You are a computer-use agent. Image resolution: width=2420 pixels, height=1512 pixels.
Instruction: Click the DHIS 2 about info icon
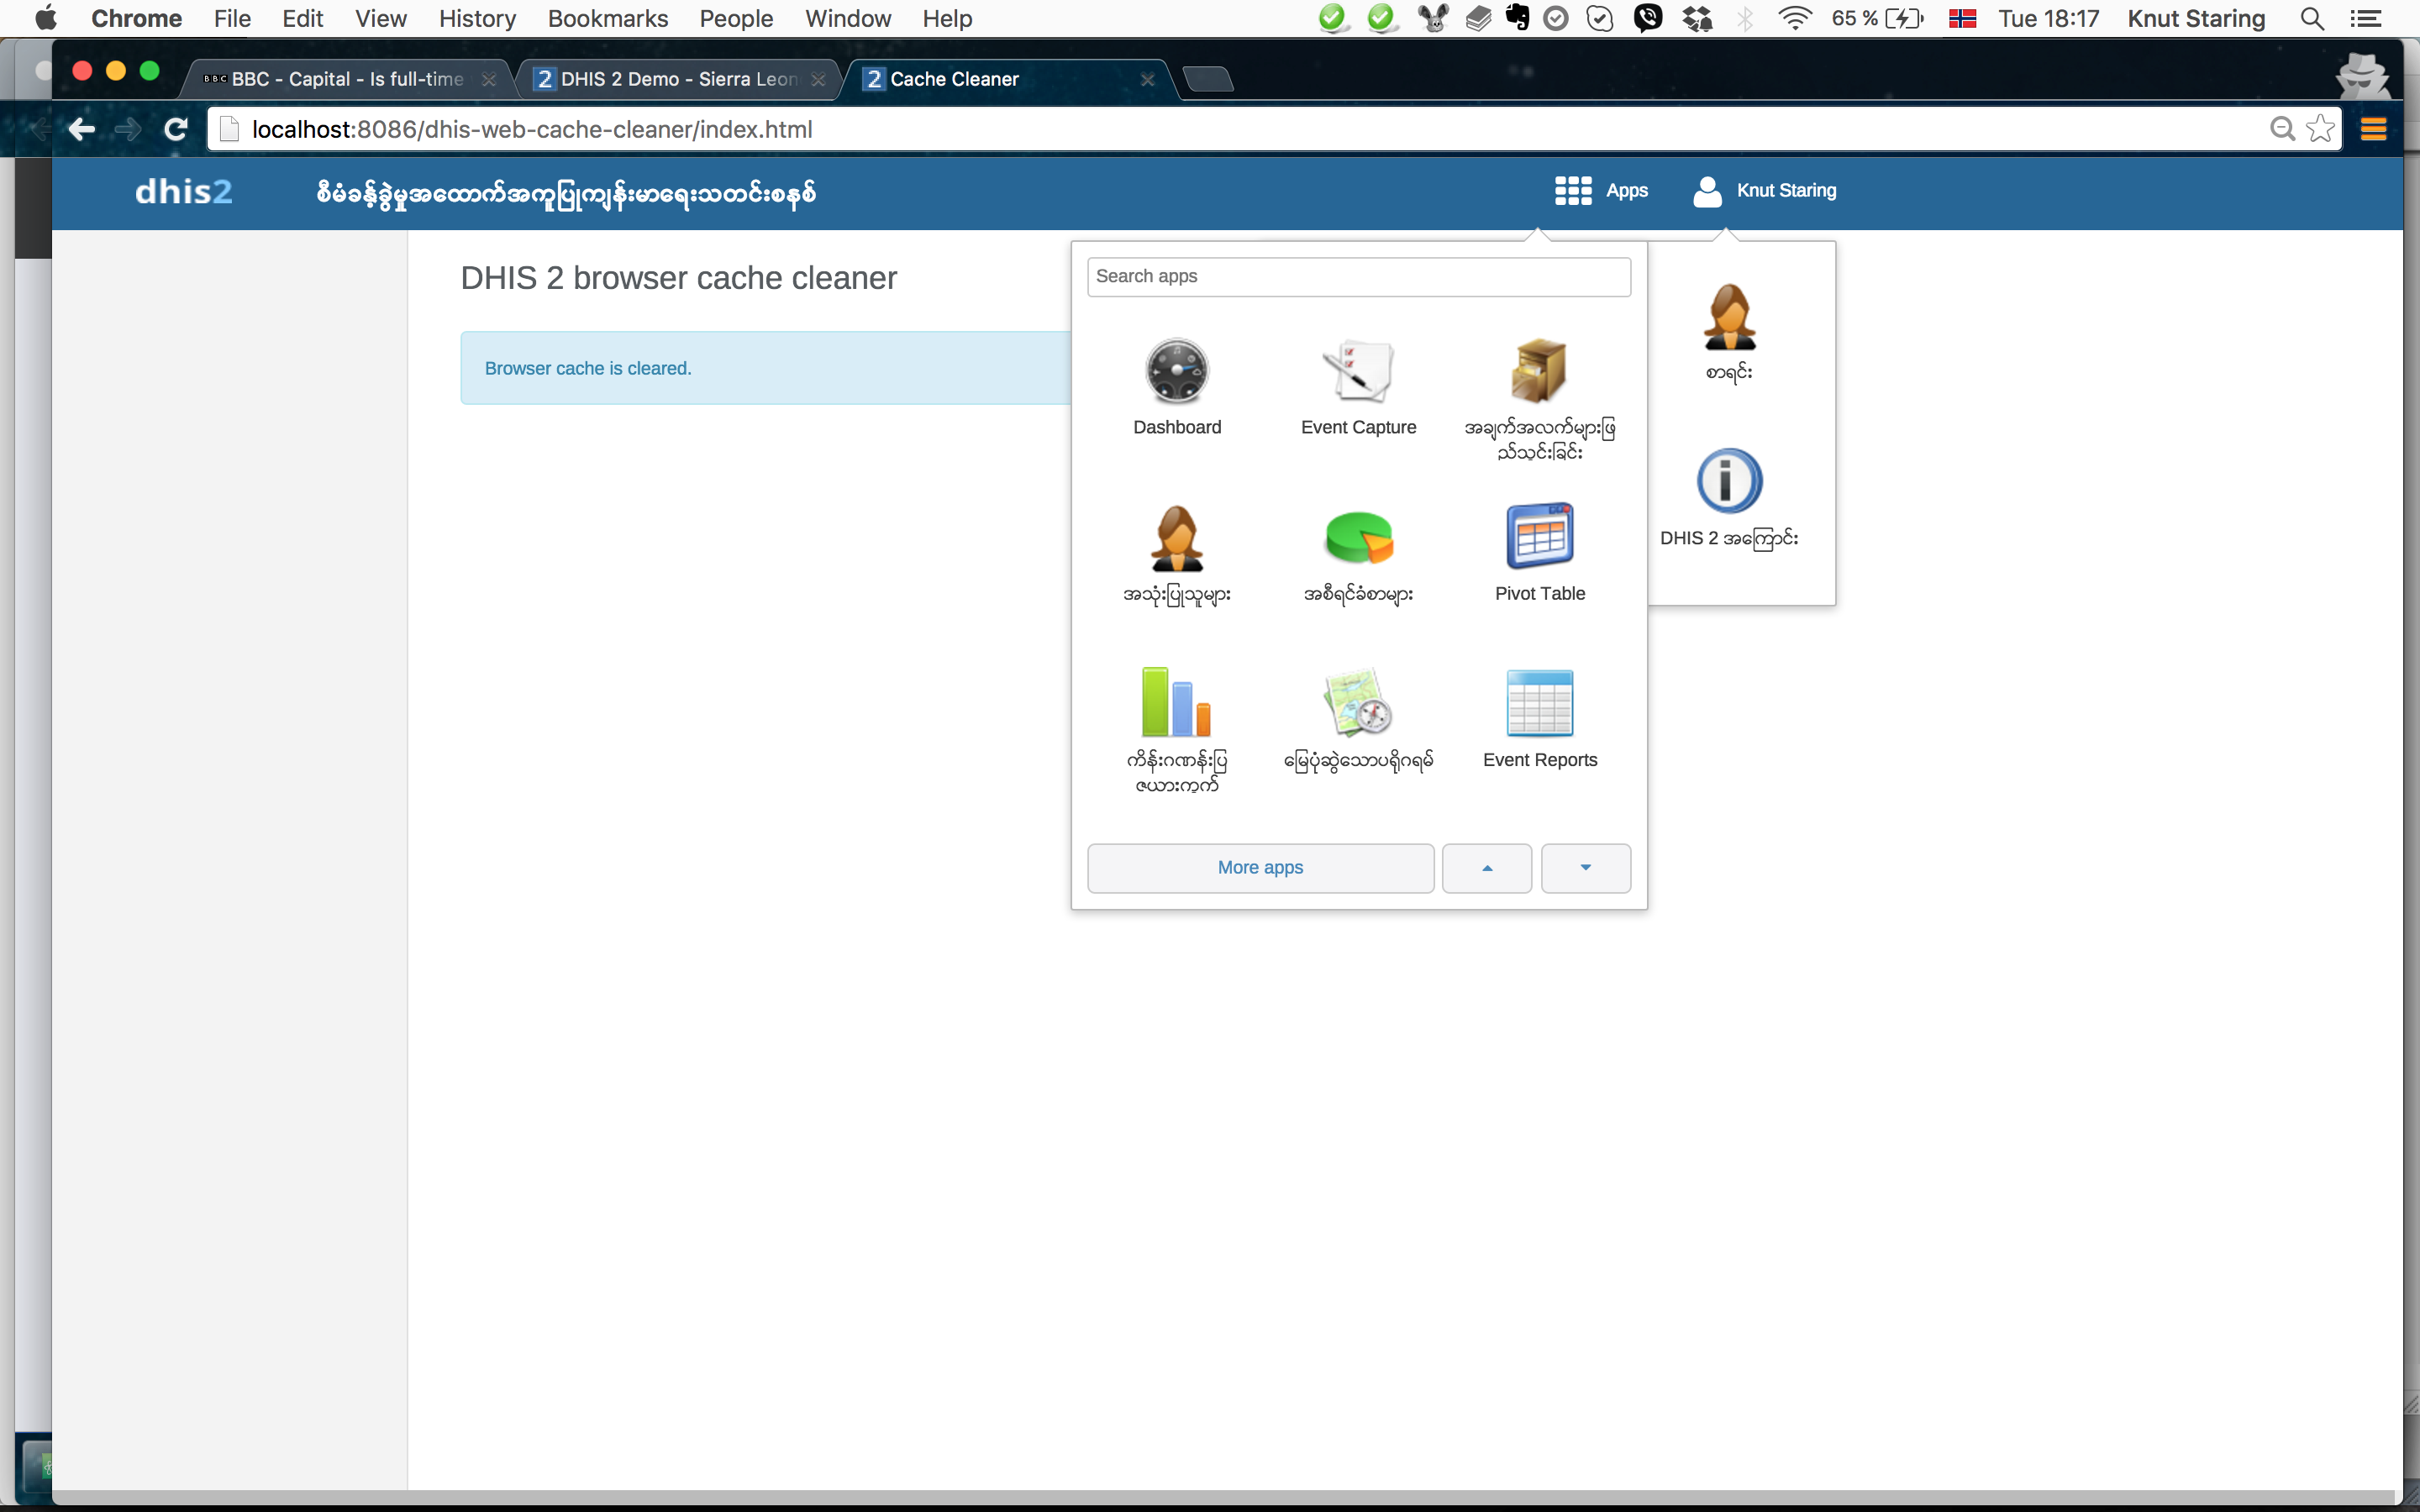(1729, 482)
